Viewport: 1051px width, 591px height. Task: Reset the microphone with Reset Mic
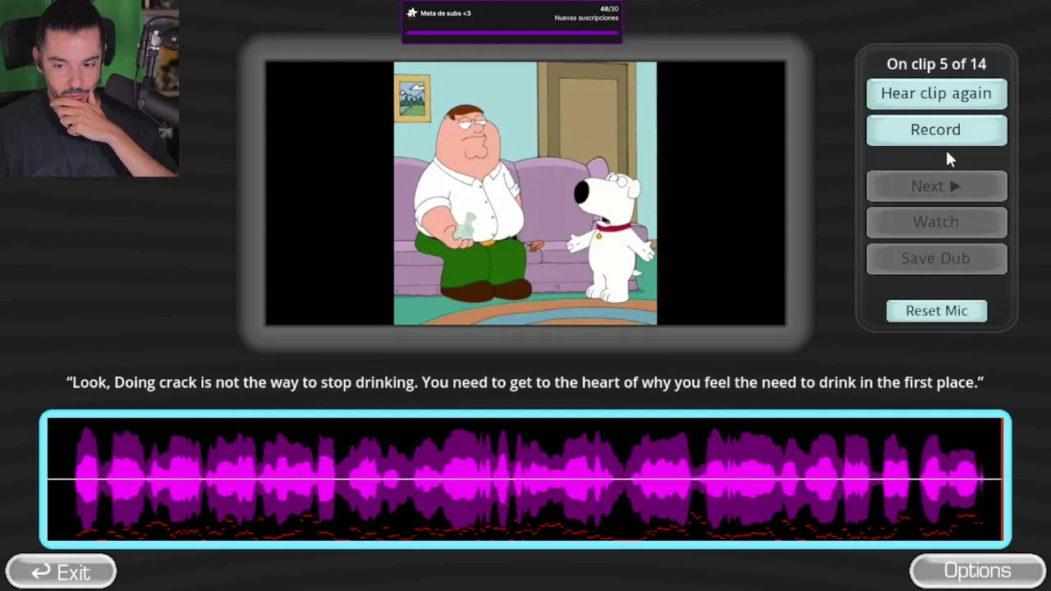point(937,310)
